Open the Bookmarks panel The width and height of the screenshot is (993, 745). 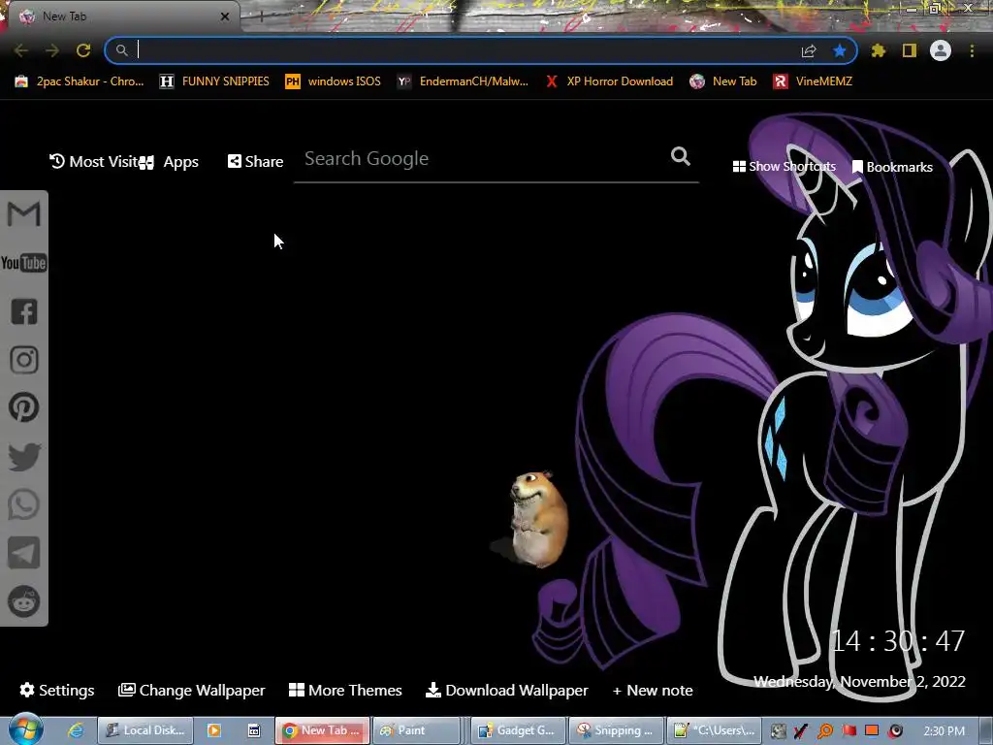(x=892, y=167)
